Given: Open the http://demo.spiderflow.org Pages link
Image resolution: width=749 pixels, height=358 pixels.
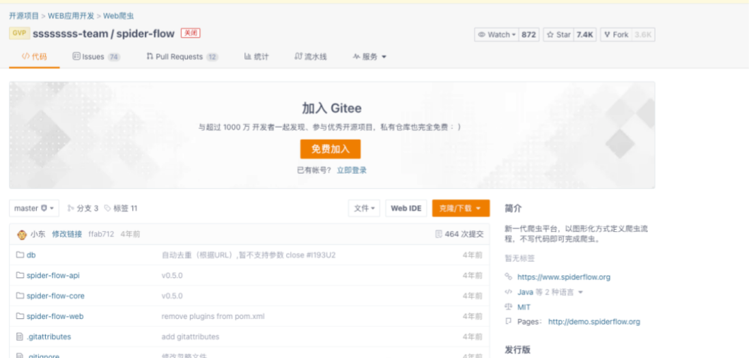Looking at the screenshot, I should point(594,322).
